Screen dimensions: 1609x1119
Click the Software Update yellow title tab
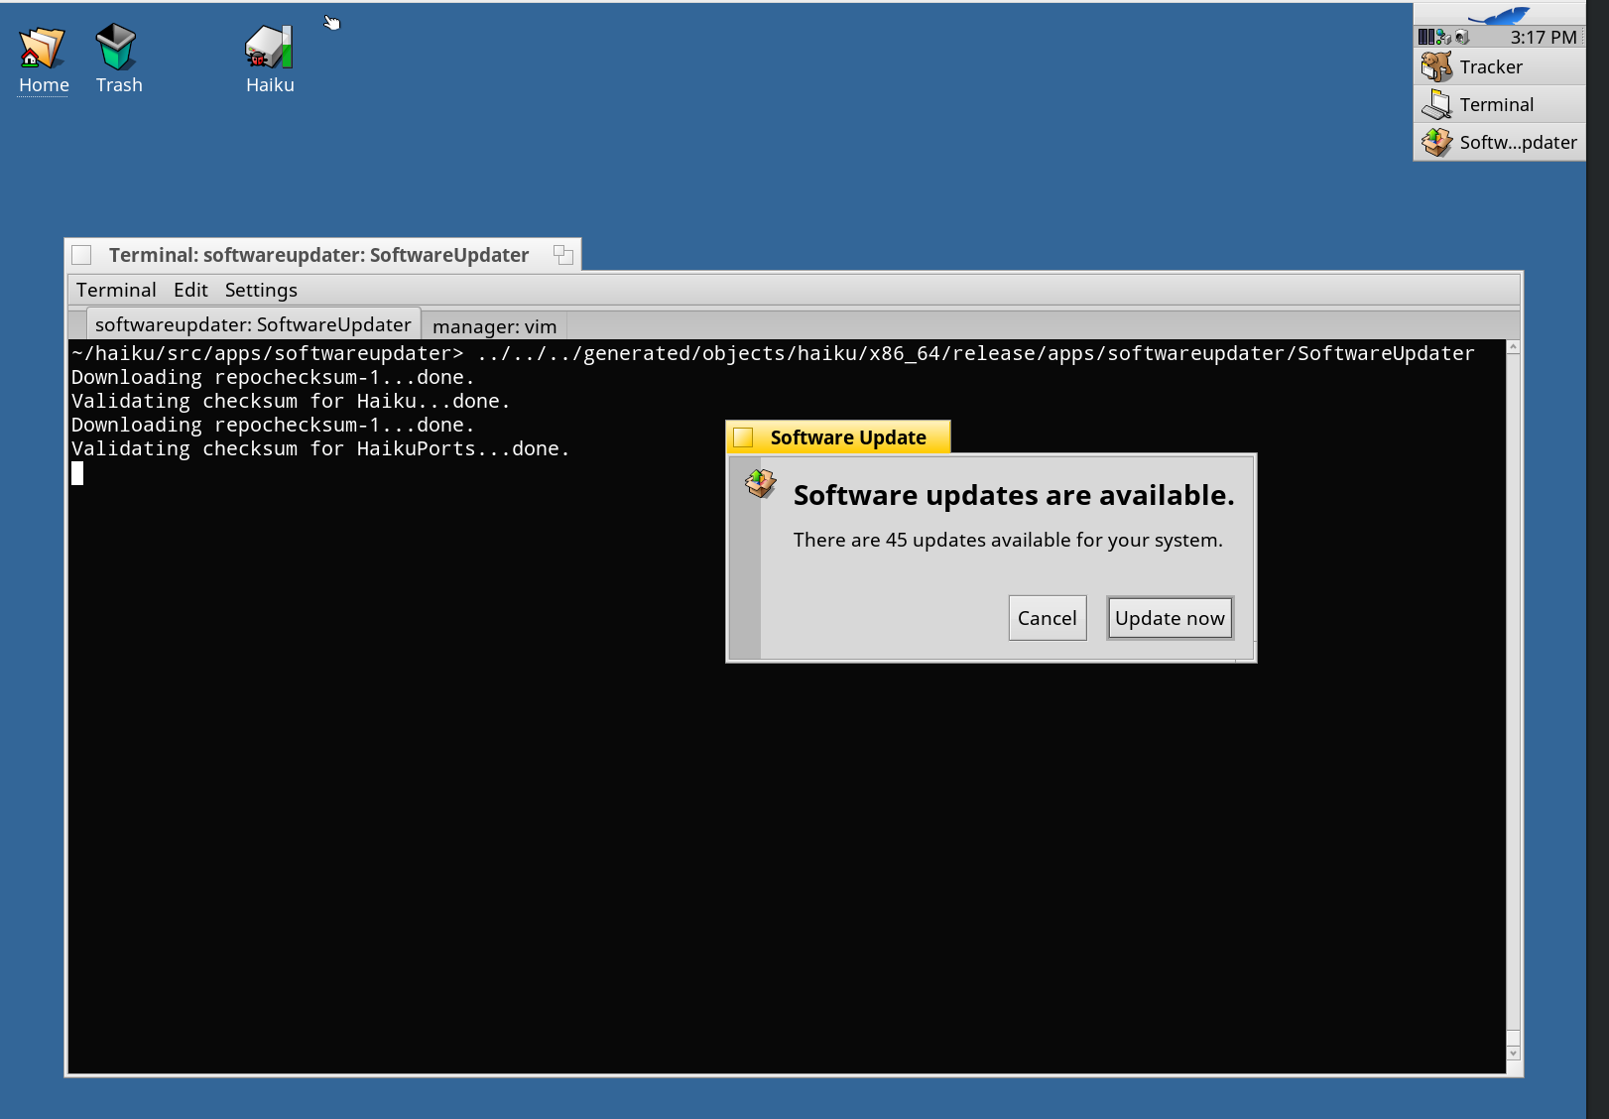(838, 437)
